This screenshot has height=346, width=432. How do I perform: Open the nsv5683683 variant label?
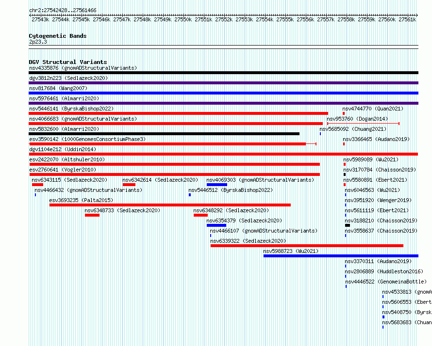(x=407, y=322)
